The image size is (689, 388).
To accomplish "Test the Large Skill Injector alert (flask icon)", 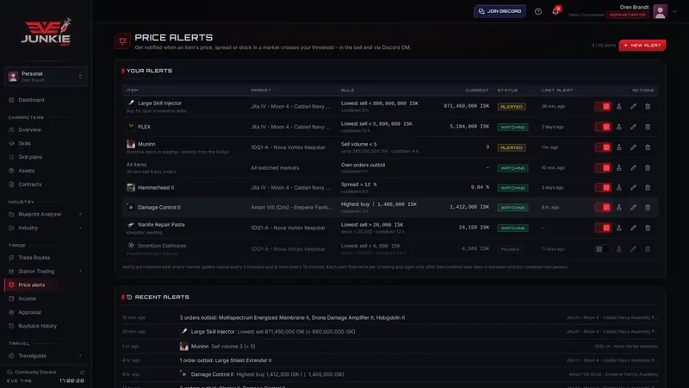I will tap(618, 106).
